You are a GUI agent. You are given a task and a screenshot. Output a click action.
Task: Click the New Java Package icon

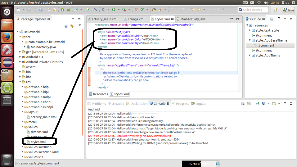click(136, 10)
